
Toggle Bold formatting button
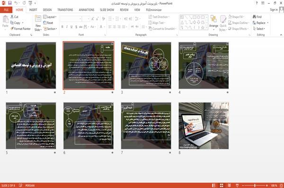(62, 27)
